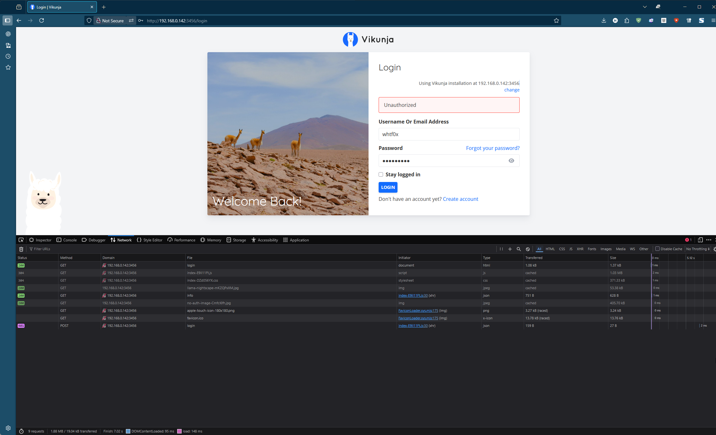Open the devtools customize ellipsis menu
The height and width of the screenshot is (435, 716).
pos(708,240)
